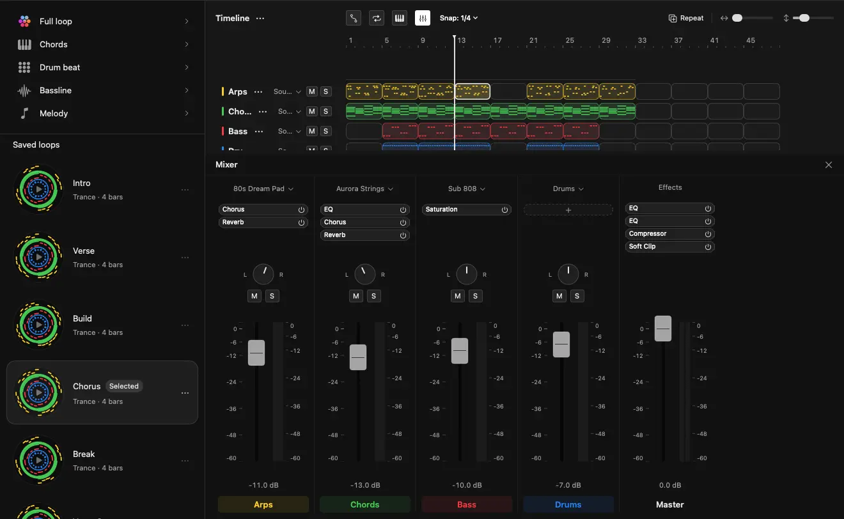Open the piano roll view
The width and height of the screenshot is (844, 519).
pyautogui.click(x=400, y=18)
